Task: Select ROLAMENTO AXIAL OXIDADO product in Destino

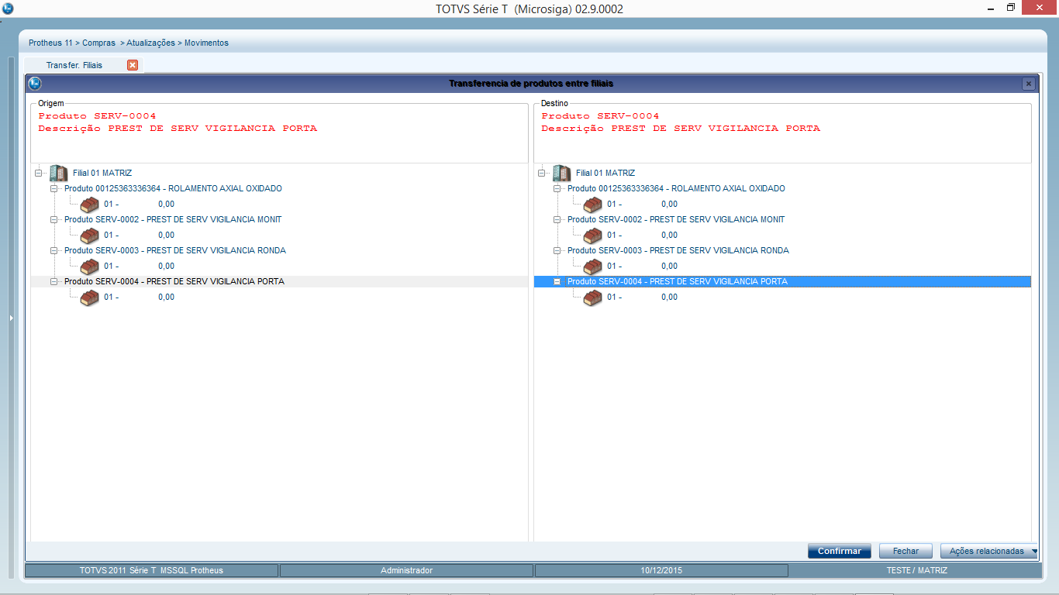Action: (x=676, y=188)
